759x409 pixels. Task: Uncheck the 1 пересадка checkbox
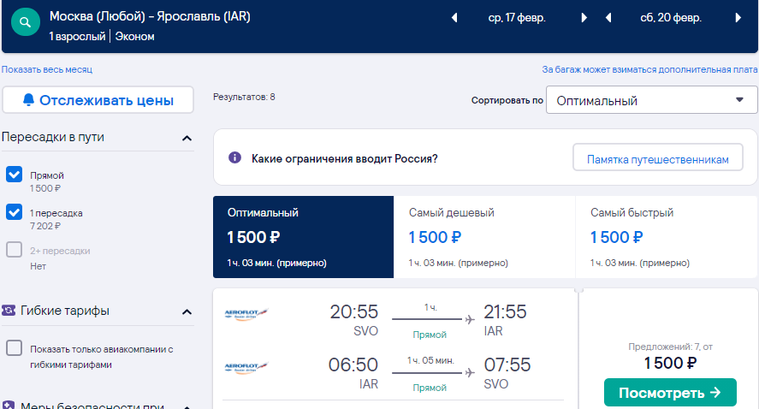click(14, 212)
